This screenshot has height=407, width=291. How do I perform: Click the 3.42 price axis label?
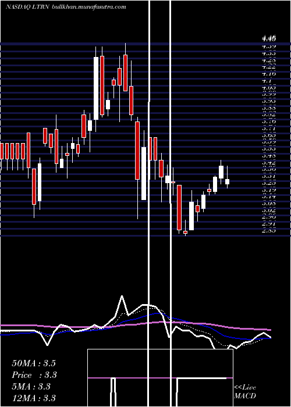click(269, 163)
